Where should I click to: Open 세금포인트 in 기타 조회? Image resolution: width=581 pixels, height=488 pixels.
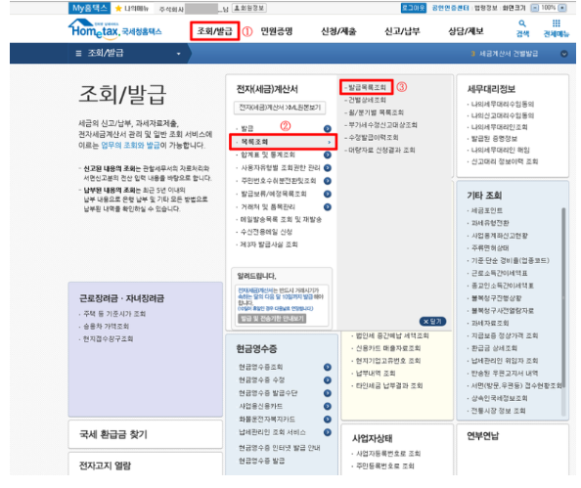(486, 210)
